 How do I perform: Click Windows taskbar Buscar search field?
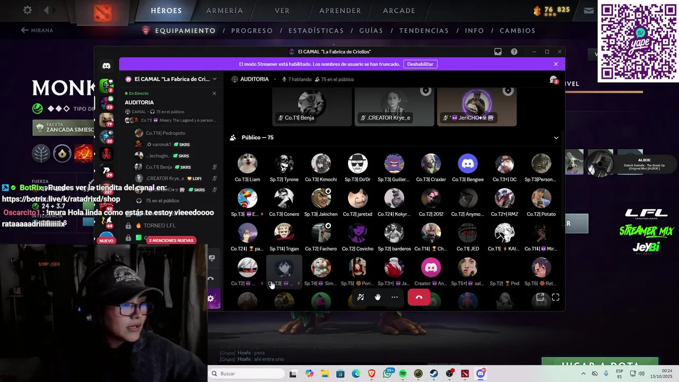click(246, 374)
